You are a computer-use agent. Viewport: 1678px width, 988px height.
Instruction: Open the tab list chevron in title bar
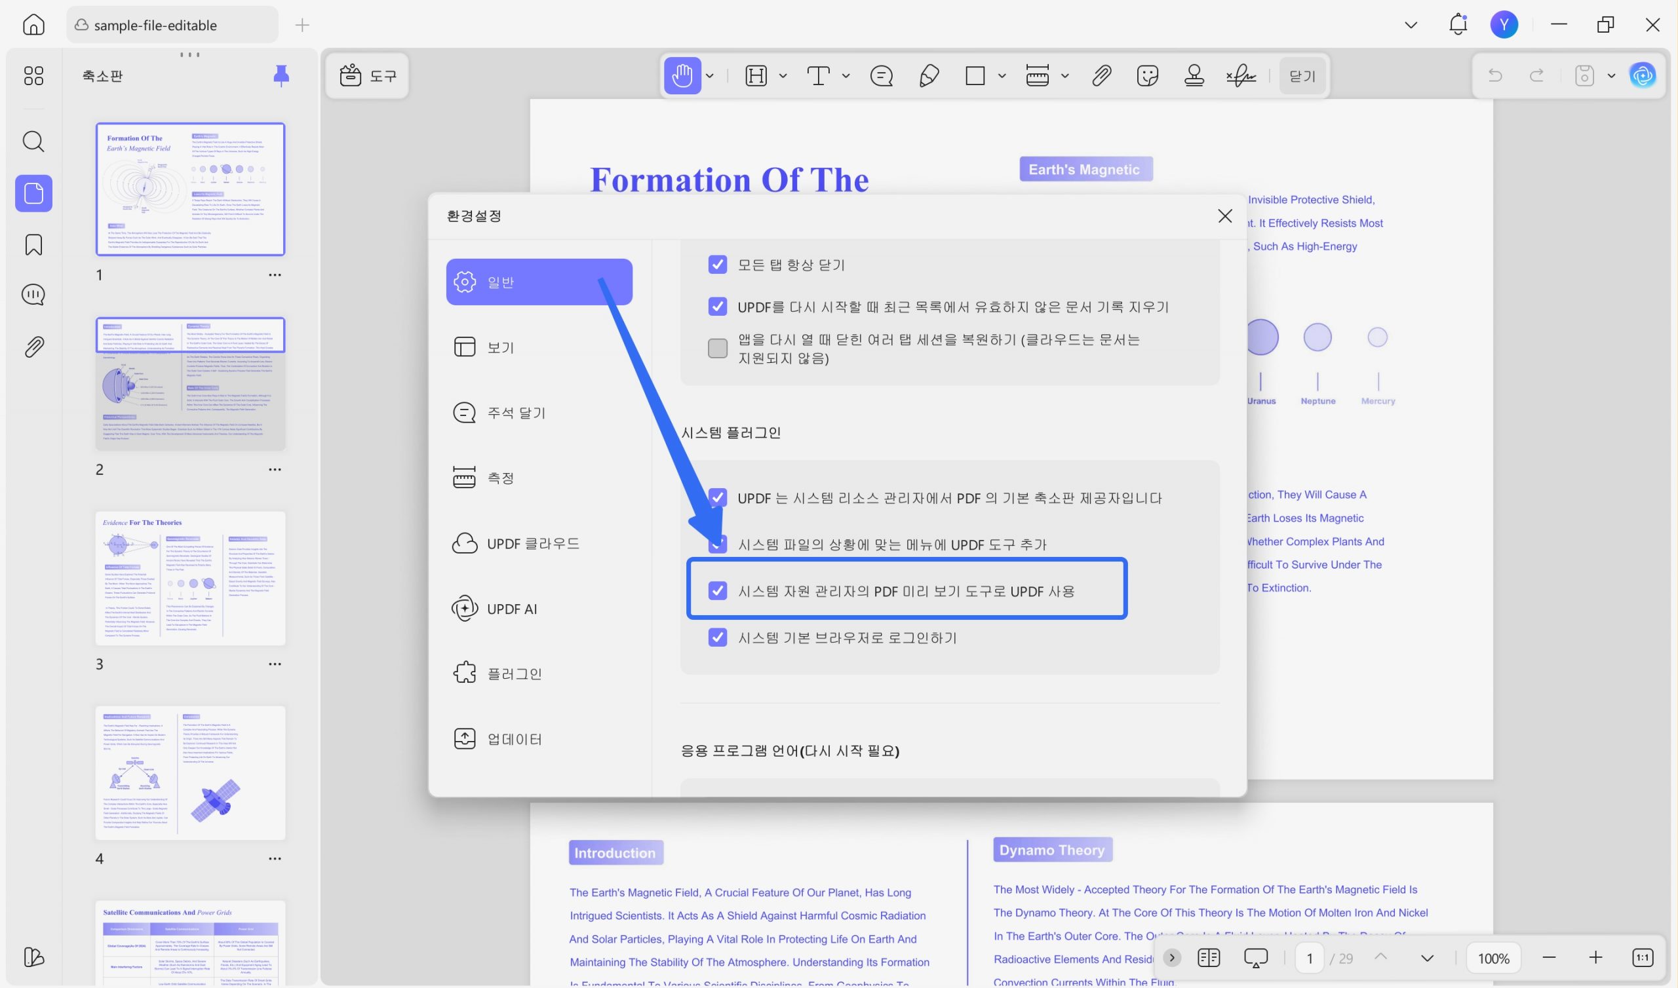(1411, 26)
